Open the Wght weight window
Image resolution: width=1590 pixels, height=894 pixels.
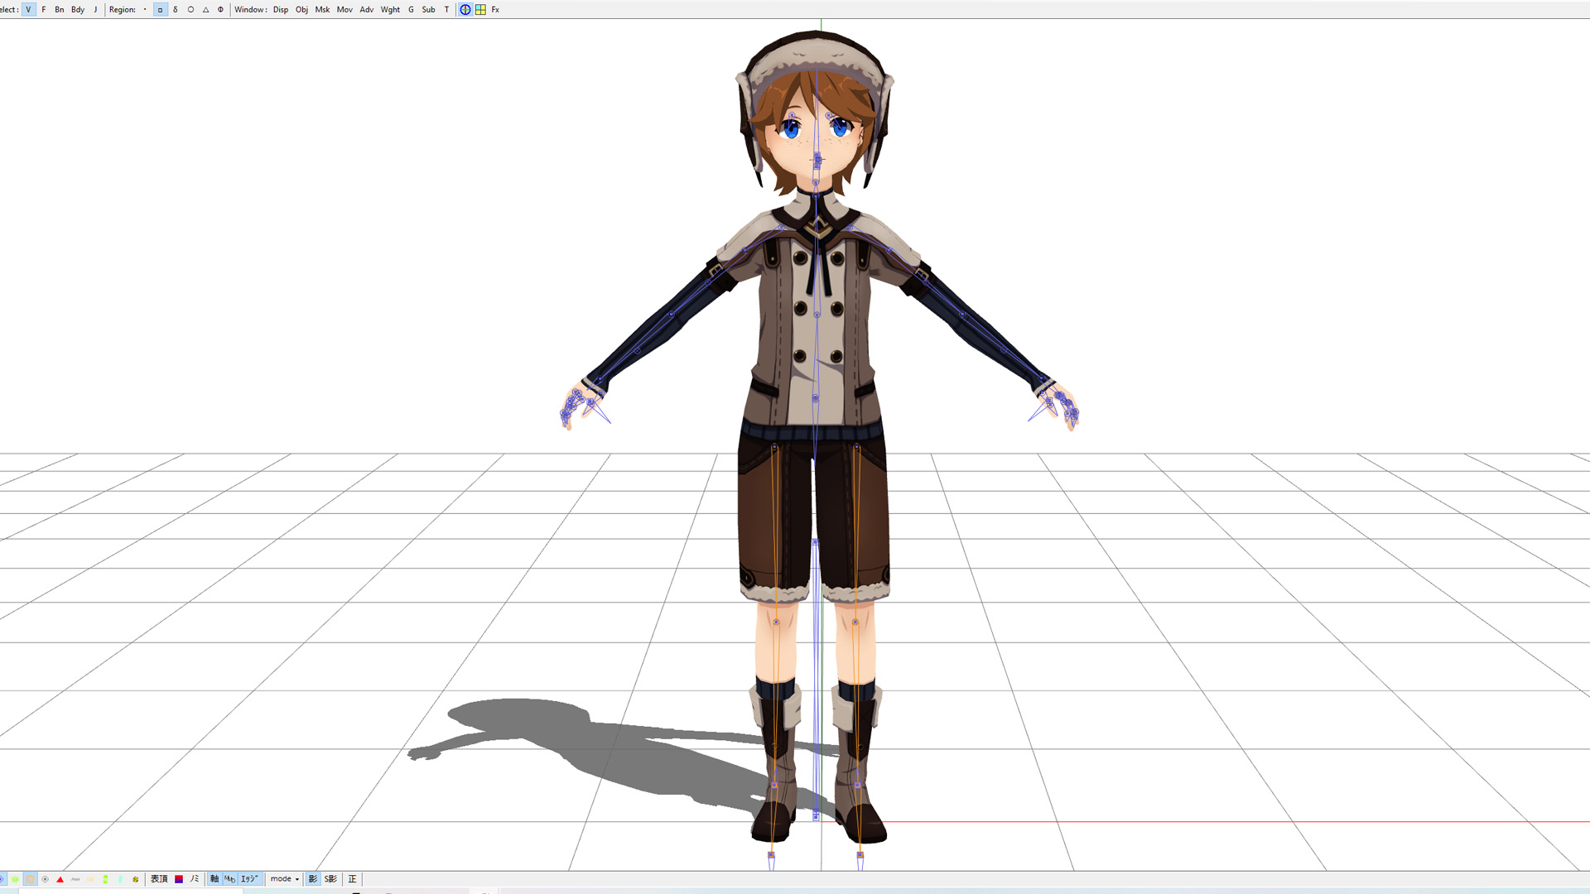pyautogui.click(x=390, y=9)
